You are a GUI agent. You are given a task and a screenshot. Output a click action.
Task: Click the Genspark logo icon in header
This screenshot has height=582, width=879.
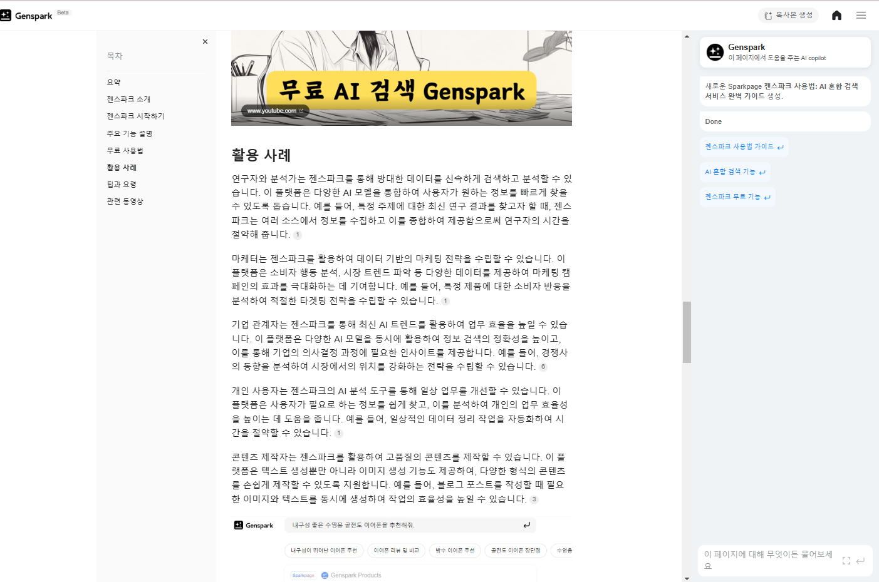pyautogui.click(x=6, y=16)
